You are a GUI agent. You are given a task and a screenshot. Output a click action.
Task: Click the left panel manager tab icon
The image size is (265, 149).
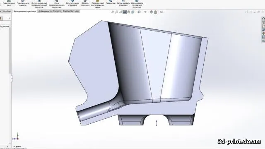point(1,18)
